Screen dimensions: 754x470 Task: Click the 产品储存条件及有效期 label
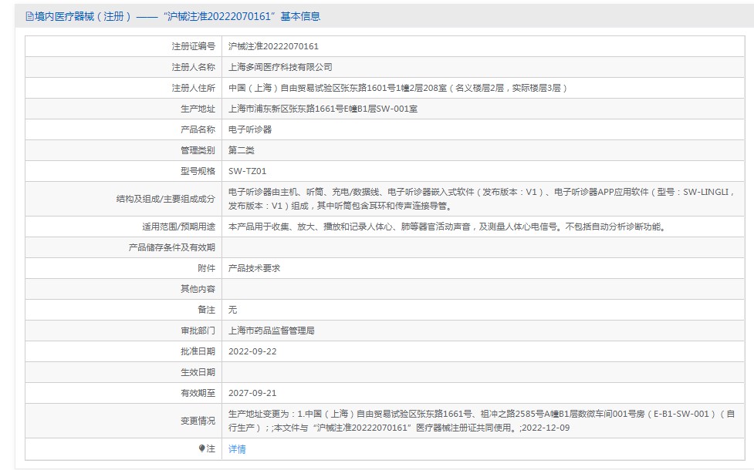(x=171, y=247)
